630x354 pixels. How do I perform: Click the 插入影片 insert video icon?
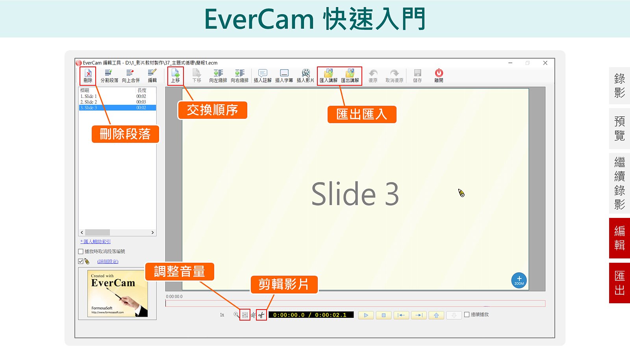pyautogui.click(x=306, y=75)
